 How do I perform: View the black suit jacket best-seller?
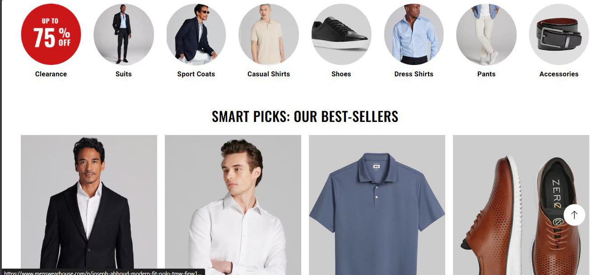pos(89,205)
